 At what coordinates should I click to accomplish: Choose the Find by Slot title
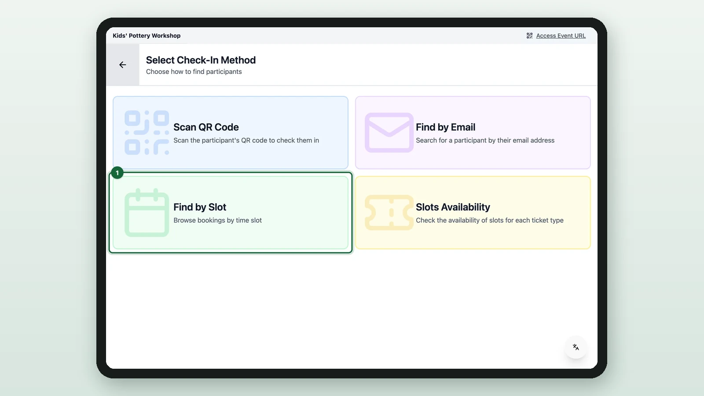tap(200, 207)
